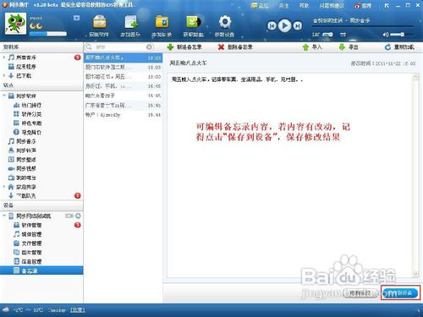Viewport: 423px width, 317px height.
Task: Click the 导入 import button with up arrow
Action: (x=312, y=47)
